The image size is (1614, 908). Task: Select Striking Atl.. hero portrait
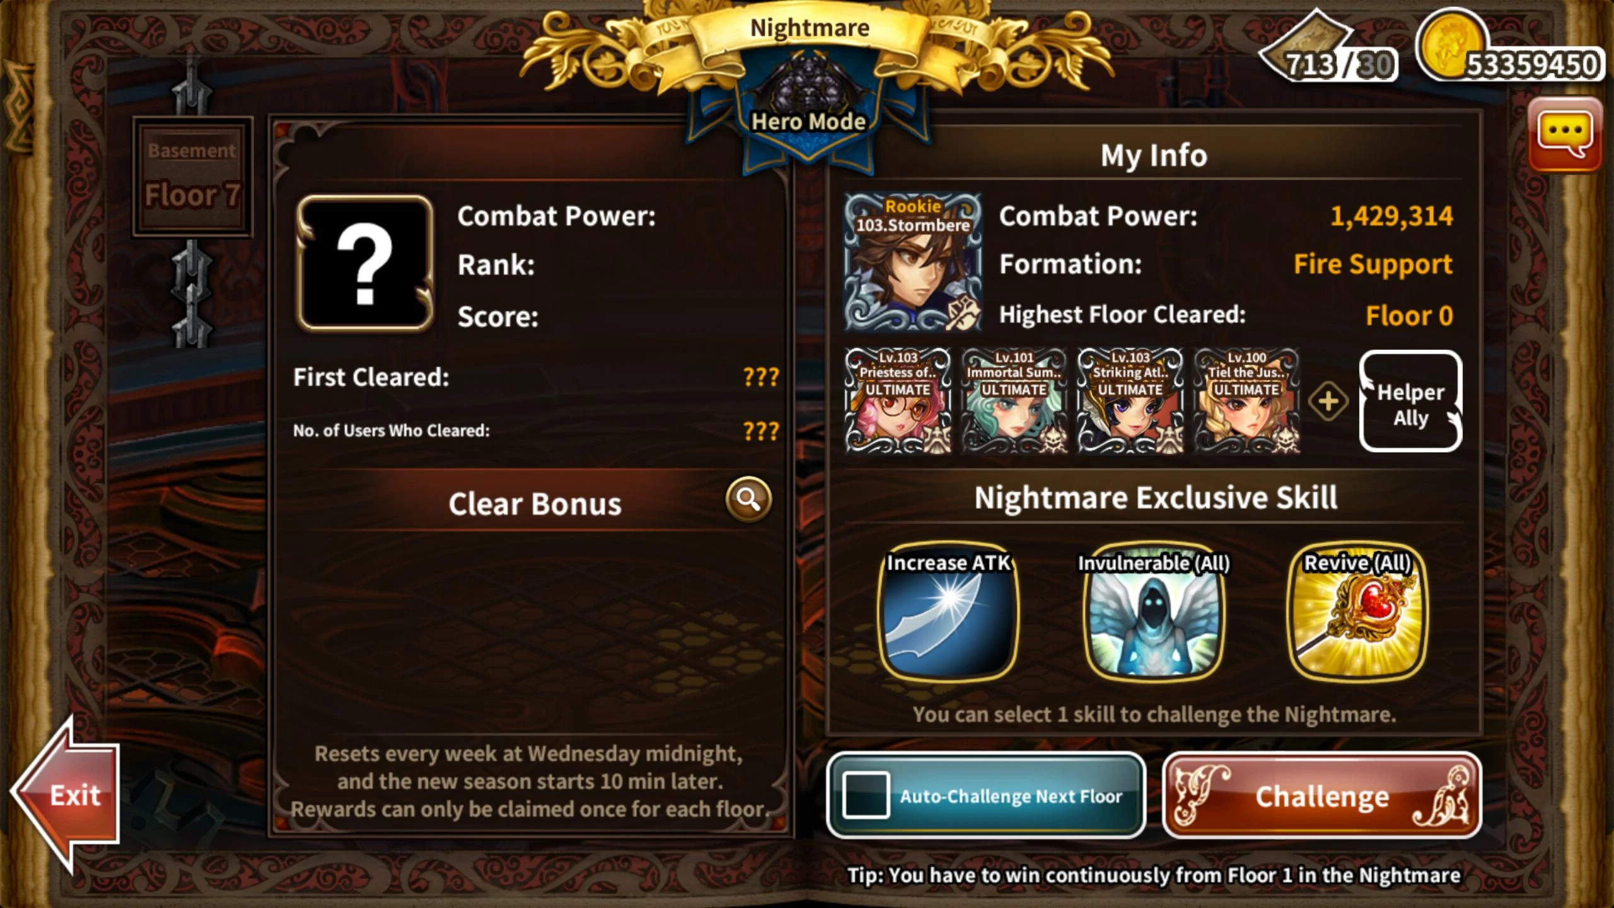click(1130, 400)
